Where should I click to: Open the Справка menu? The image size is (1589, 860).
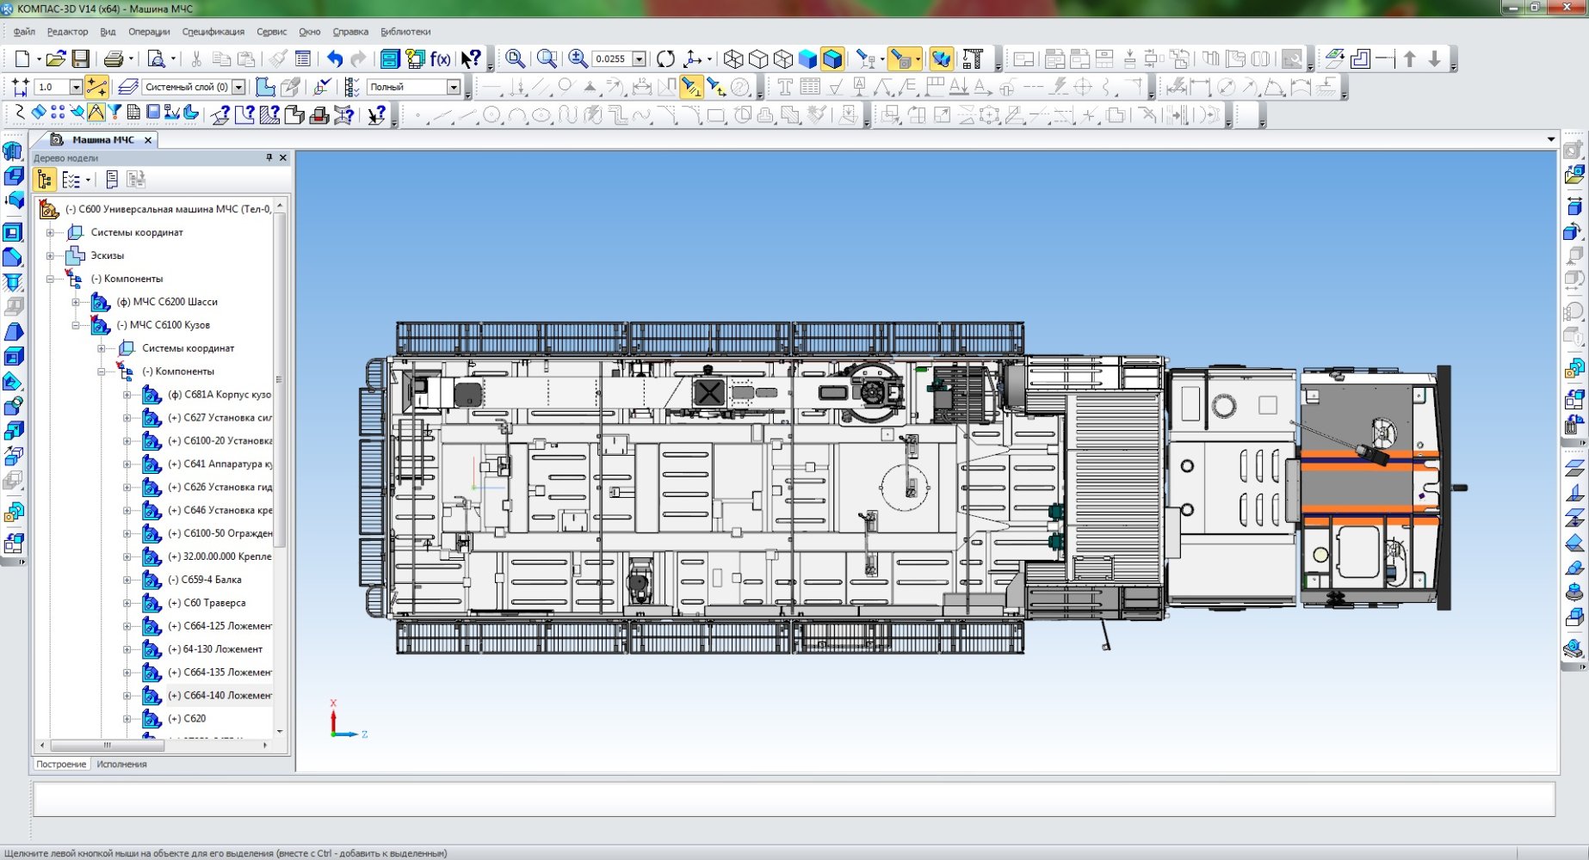click(x=350, y=32)
